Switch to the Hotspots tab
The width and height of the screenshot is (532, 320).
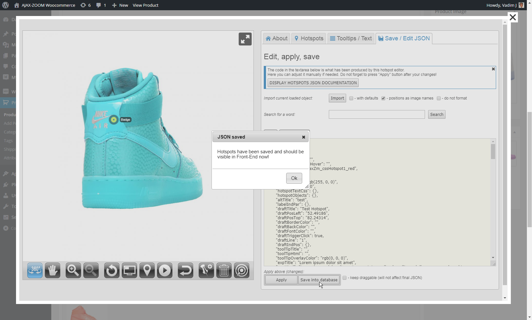click(309, 38)
